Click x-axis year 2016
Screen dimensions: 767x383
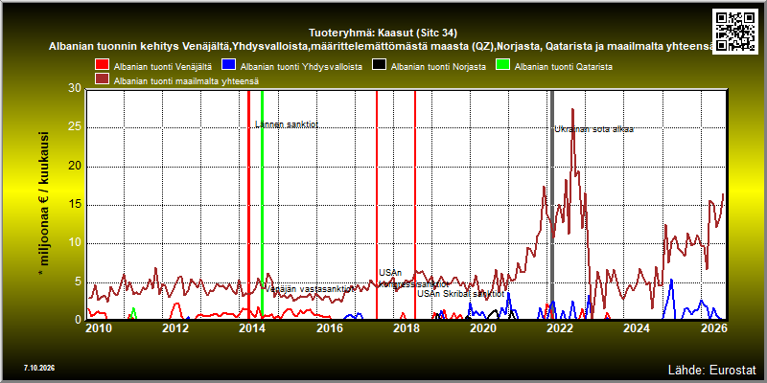click(329, 328)
